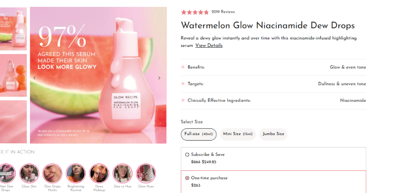Choose the Jumbo Size option
This screenshot has height=193, width=395.
point(273,134)
